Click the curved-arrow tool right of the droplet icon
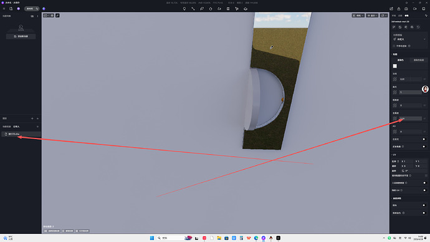This screenshot has width=430, height=242. (219, 9)
